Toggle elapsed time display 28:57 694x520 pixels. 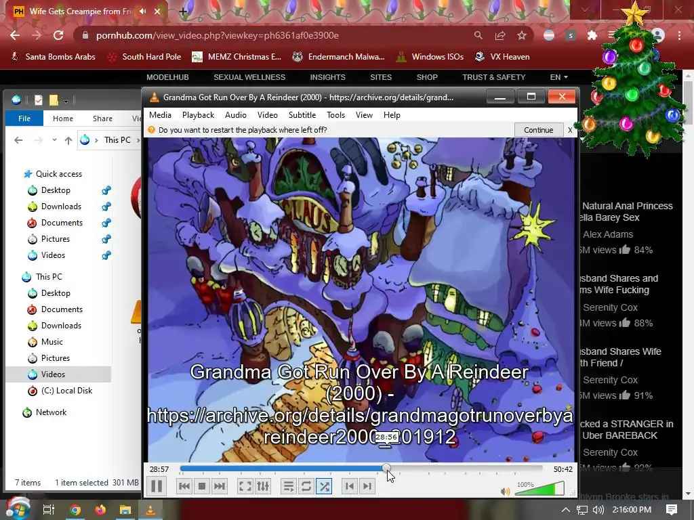[159, 469]
